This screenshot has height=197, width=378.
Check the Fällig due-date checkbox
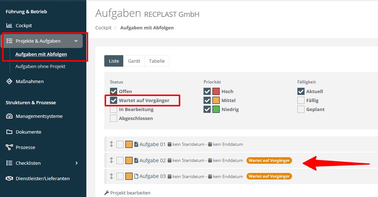pos(301,100)
